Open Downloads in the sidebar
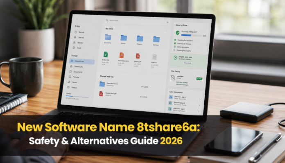This screenshot has height=163, width=285. tap(76, 66)
